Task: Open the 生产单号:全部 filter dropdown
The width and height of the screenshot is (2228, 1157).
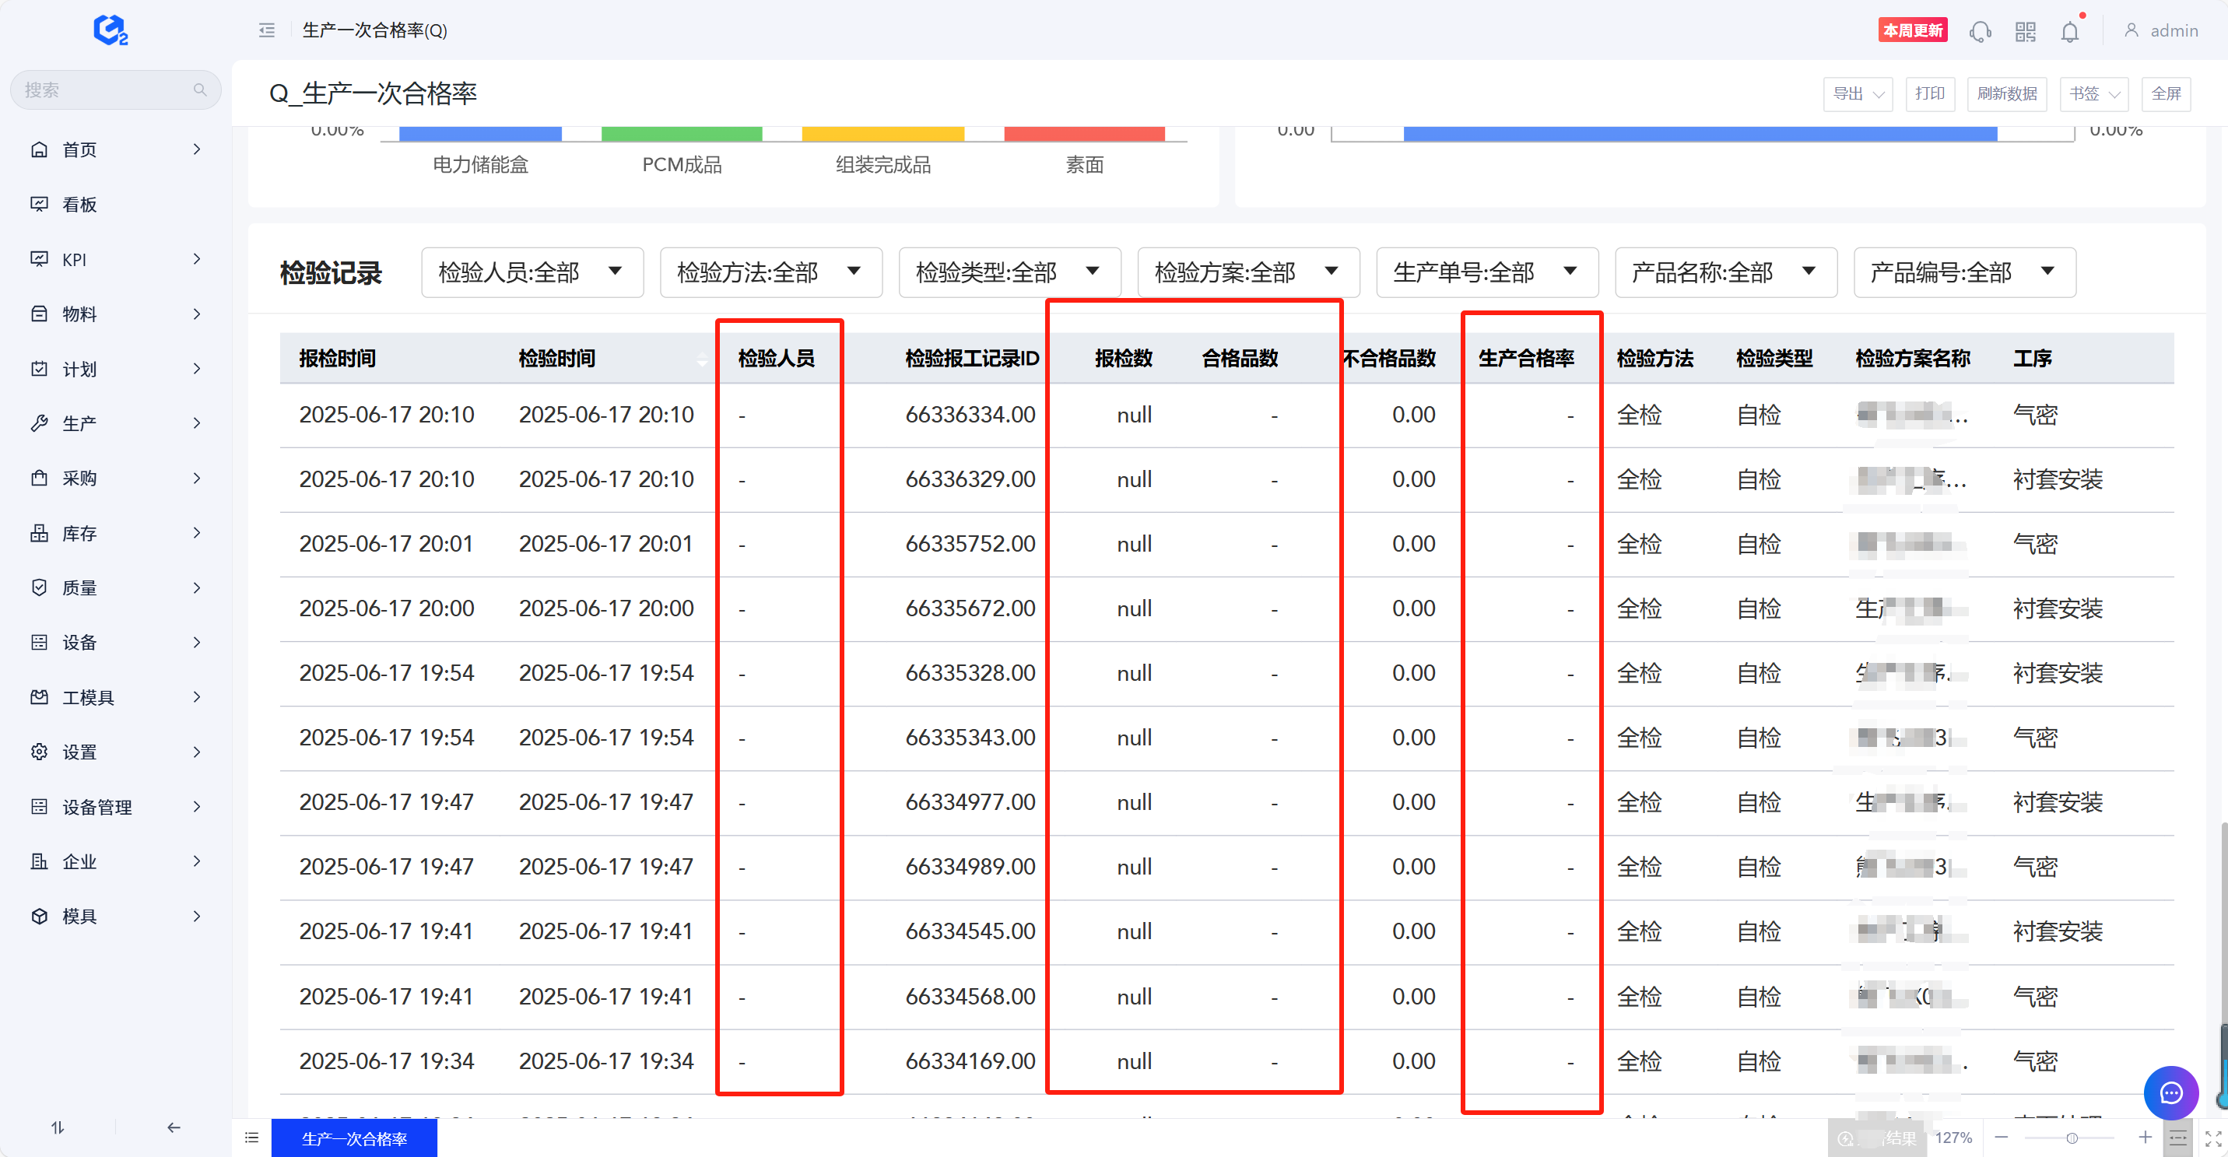Action: (x=1486, y=272)
